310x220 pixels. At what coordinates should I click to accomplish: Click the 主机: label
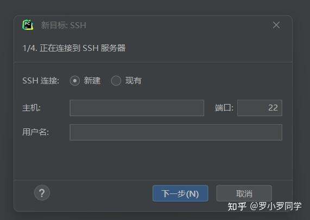click(31, 108)
